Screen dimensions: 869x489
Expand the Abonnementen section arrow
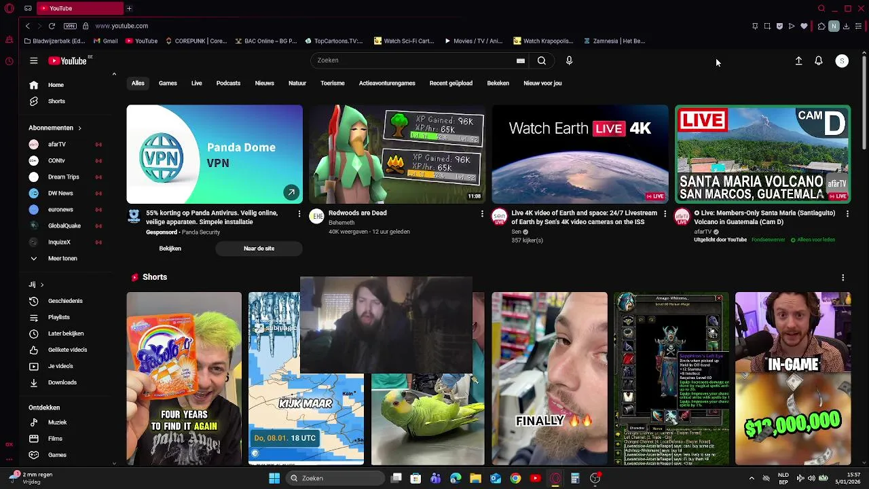(79, 128)
